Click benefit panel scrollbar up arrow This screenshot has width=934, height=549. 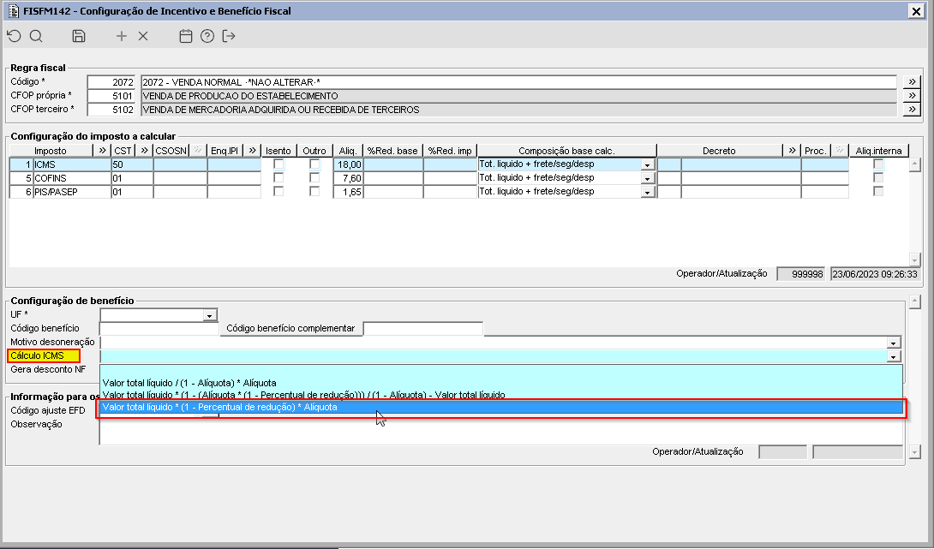[915, 302]
